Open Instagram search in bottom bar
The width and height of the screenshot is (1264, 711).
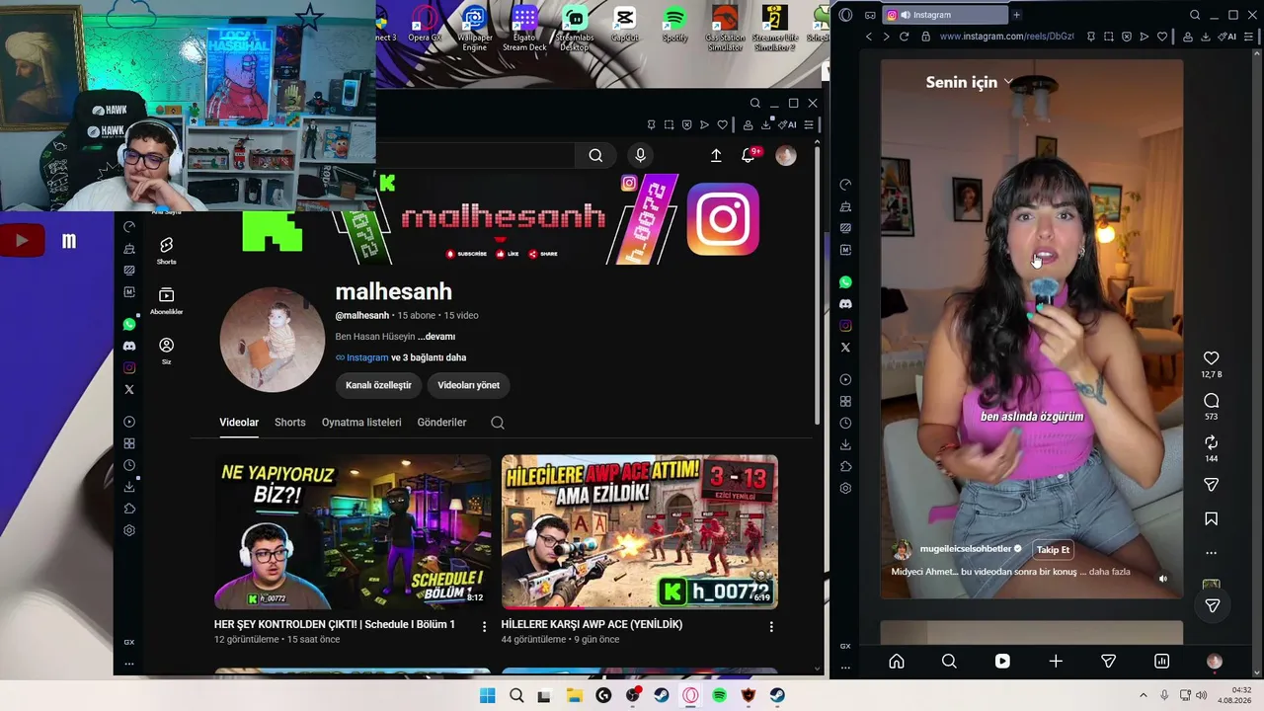[949, 662]
